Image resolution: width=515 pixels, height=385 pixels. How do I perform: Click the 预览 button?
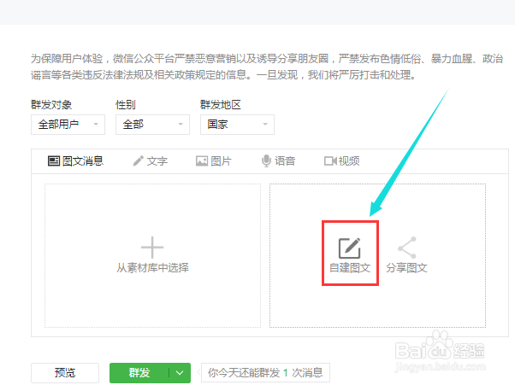click(65, 373)
